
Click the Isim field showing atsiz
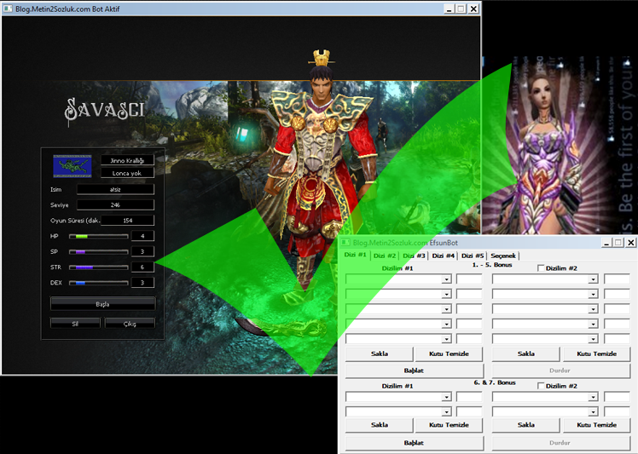point(115,189)
